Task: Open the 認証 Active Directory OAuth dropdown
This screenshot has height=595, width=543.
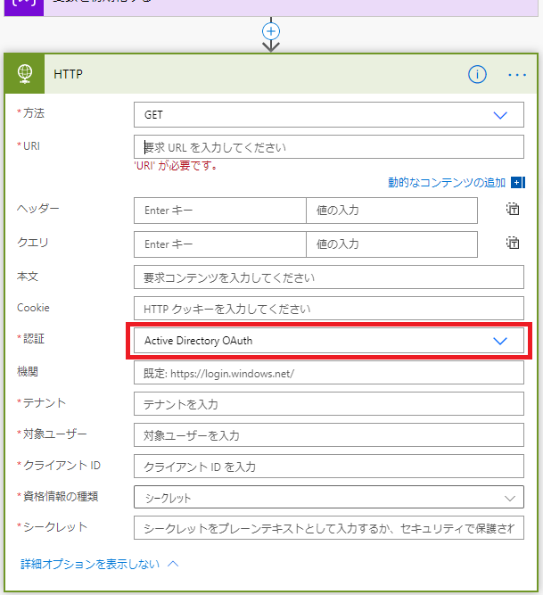Action: 329,341
